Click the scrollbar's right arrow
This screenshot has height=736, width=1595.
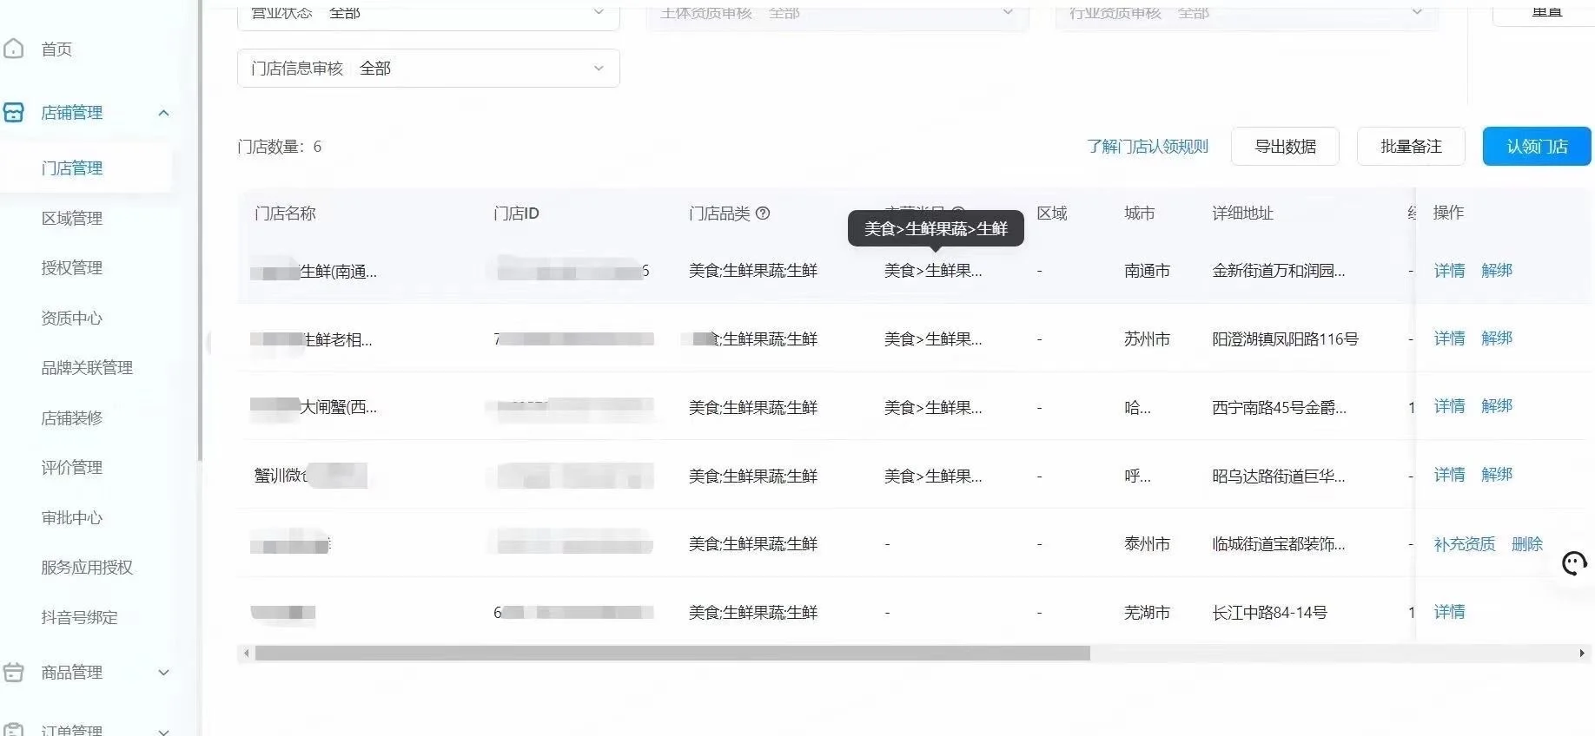coord(1582,654)
